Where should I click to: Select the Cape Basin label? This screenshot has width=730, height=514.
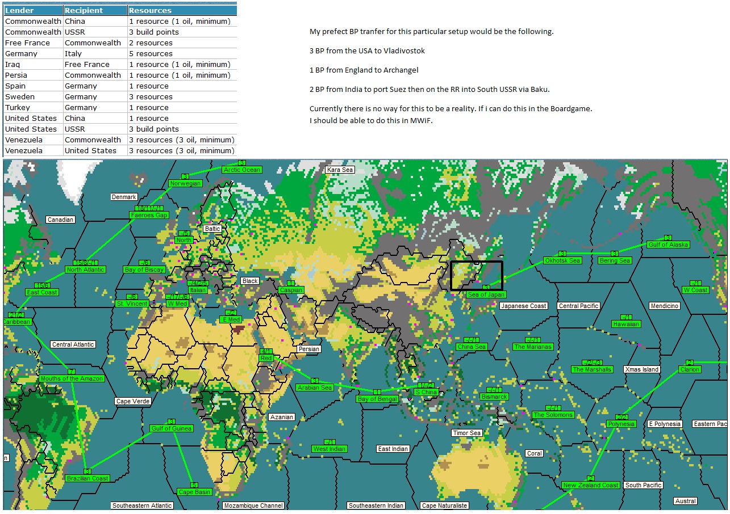[x=195, y=492]
